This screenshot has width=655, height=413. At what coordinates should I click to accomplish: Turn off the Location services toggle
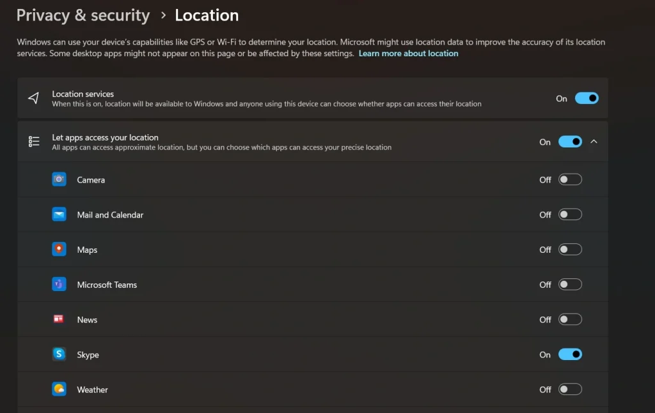click(587, 98)
